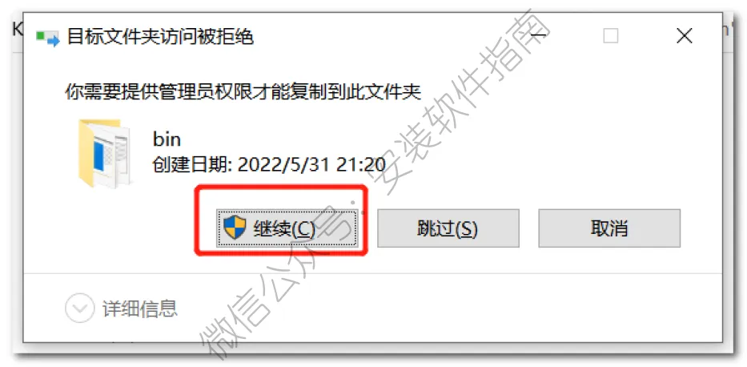Close the dialog with the X icon

(x=685, y=36)
